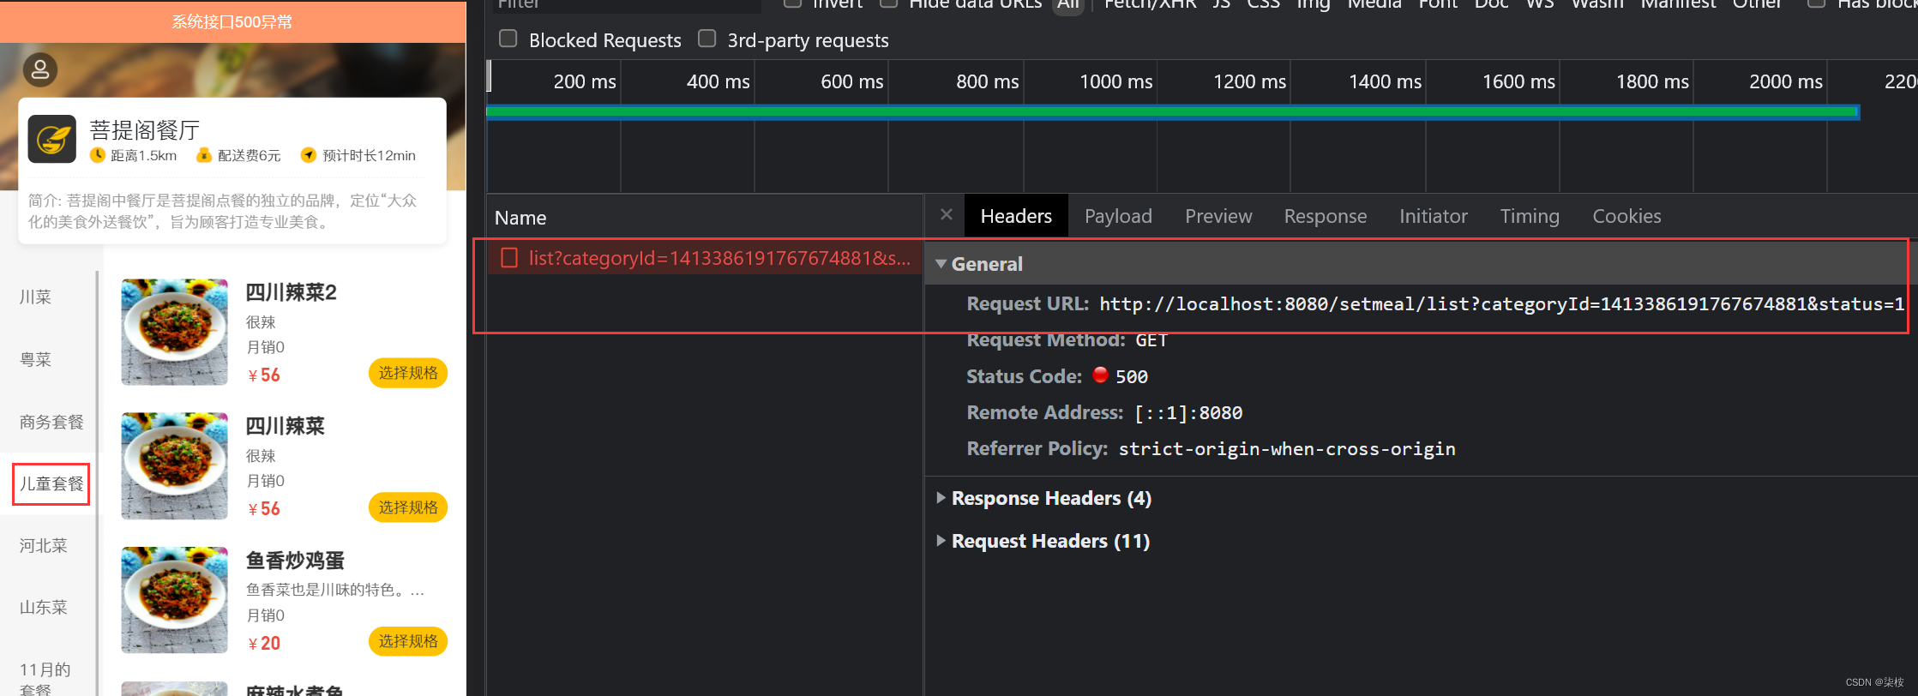Viewport: 1918px width, 696px height.
Task: Open the 鱼香炒鸡蛋 dish photo
Action: click(x=175, y=600)
